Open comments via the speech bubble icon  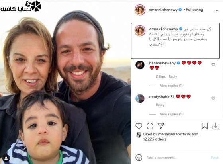150,126
